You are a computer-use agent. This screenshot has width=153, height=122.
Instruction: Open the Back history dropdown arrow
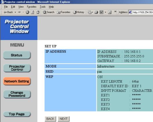tap(15, 12)
